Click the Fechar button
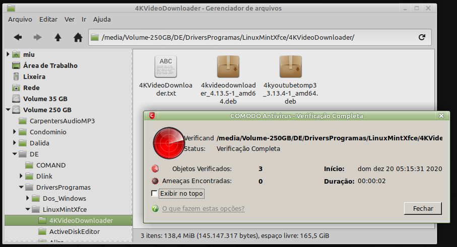The width and height of the screenshot is (457, 247). [x=423, y=209]
